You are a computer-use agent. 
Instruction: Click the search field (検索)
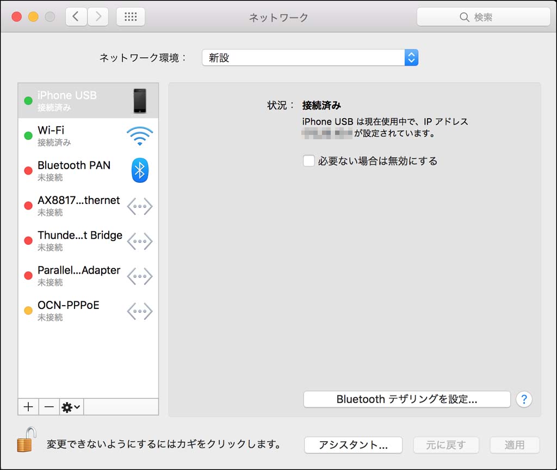point(484,17)
